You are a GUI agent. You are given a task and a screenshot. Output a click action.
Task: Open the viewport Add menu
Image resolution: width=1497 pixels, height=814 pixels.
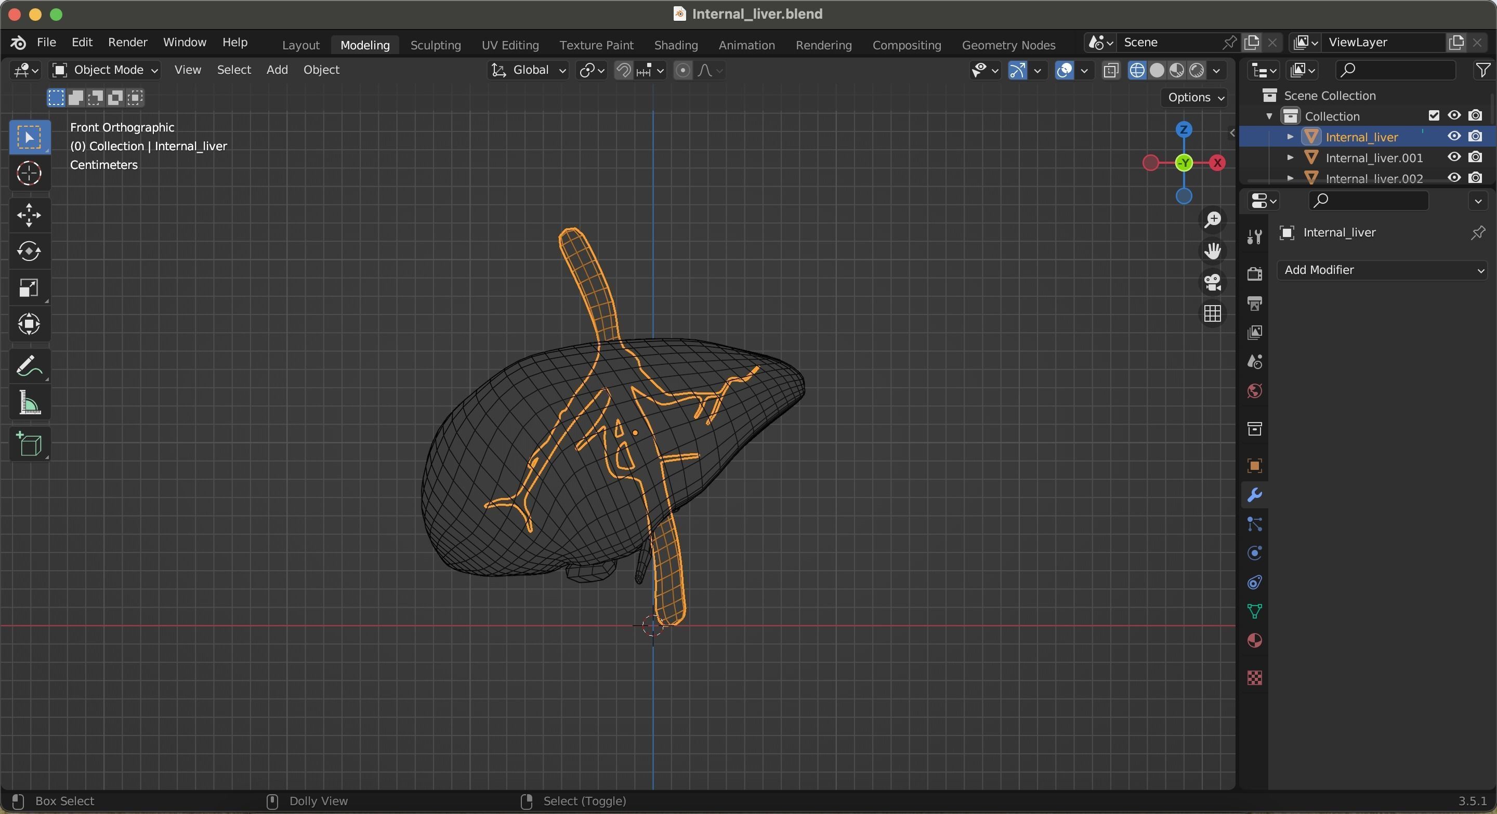(x=277, y=70)
